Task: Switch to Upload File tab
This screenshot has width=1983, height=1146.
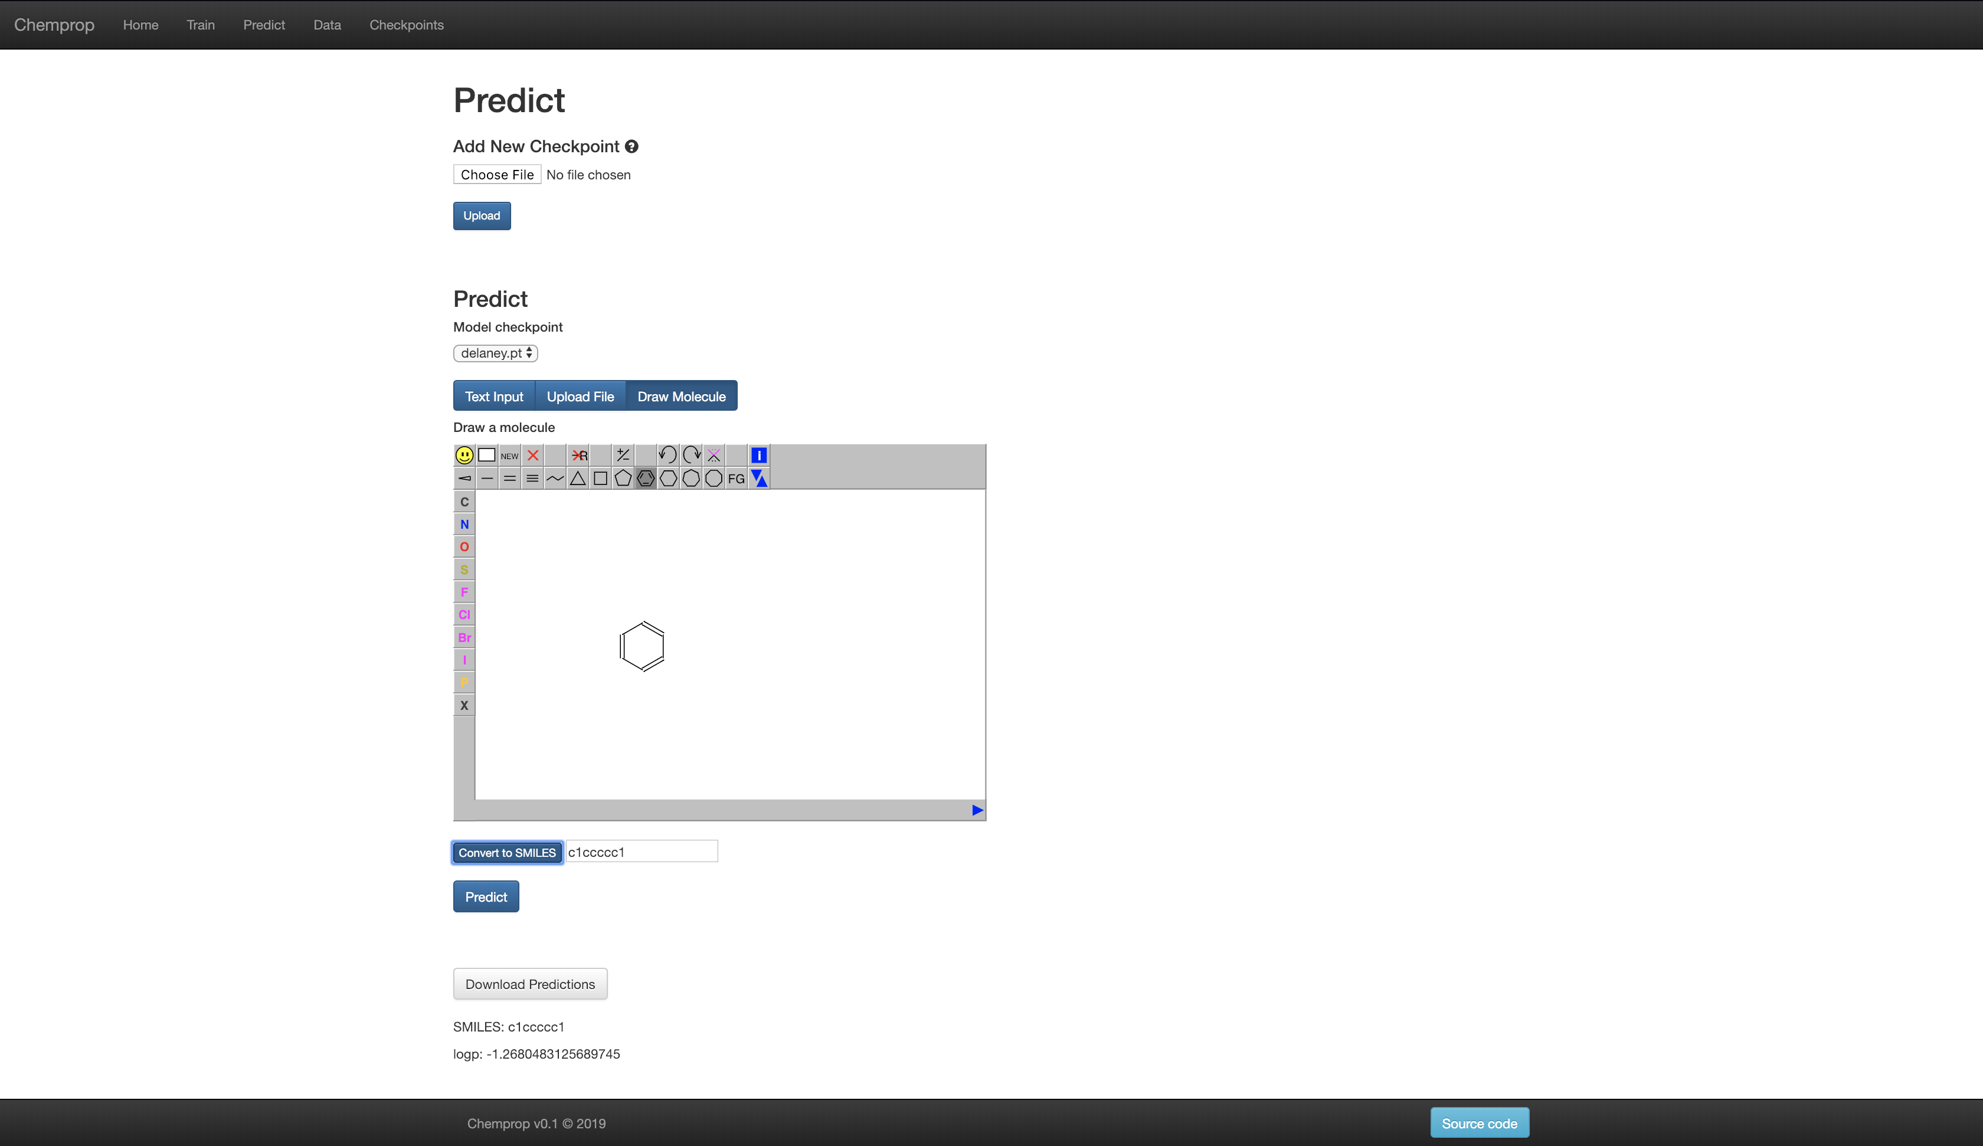Action: pos(580,395)
